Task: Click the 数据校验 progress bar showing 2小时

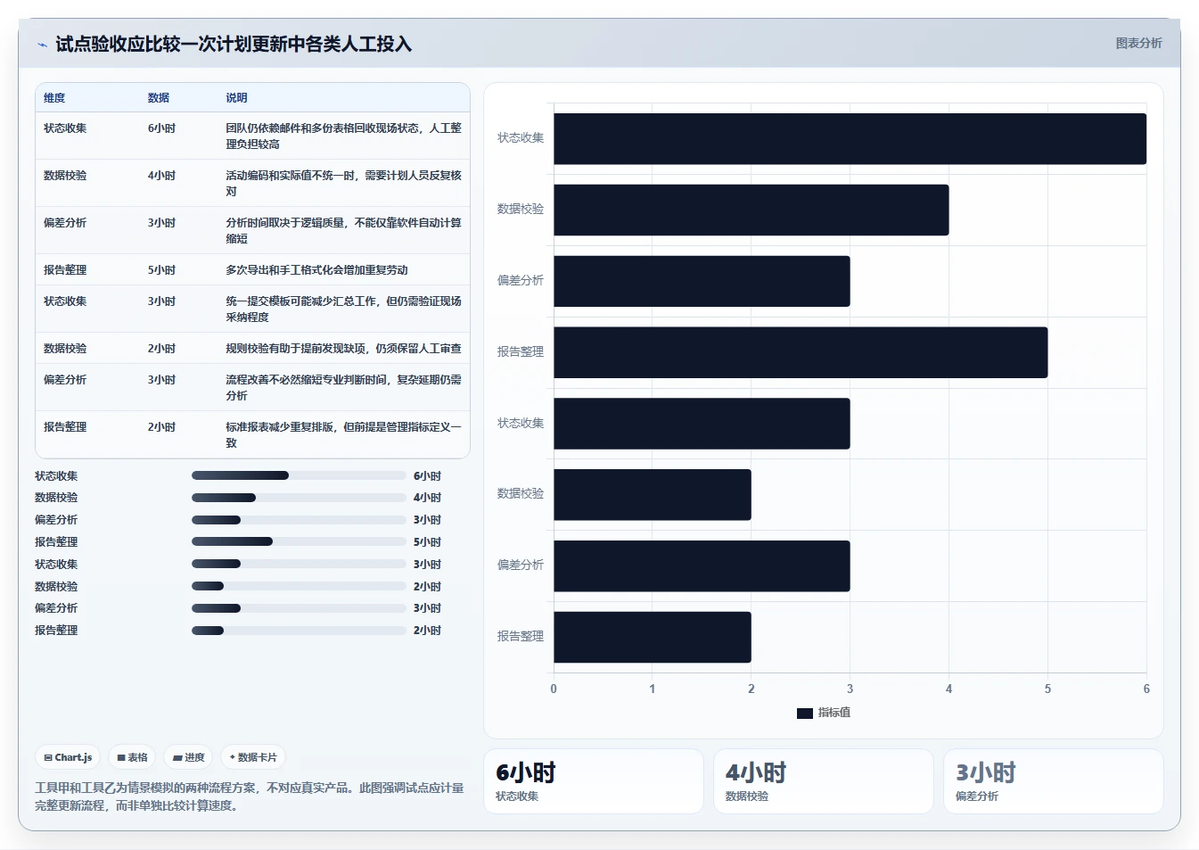Action: pyautogui.click(x=299, y=586)
